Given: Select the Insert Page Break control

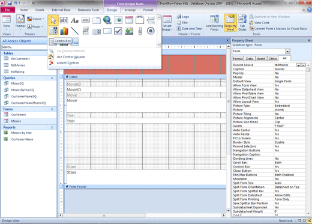Looking at the screenshot, I should 151,20.
